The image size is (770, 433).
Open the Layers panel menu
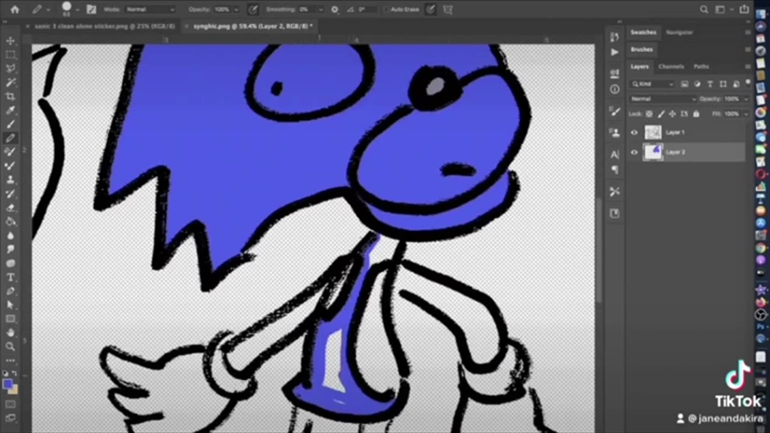[747, 67]
